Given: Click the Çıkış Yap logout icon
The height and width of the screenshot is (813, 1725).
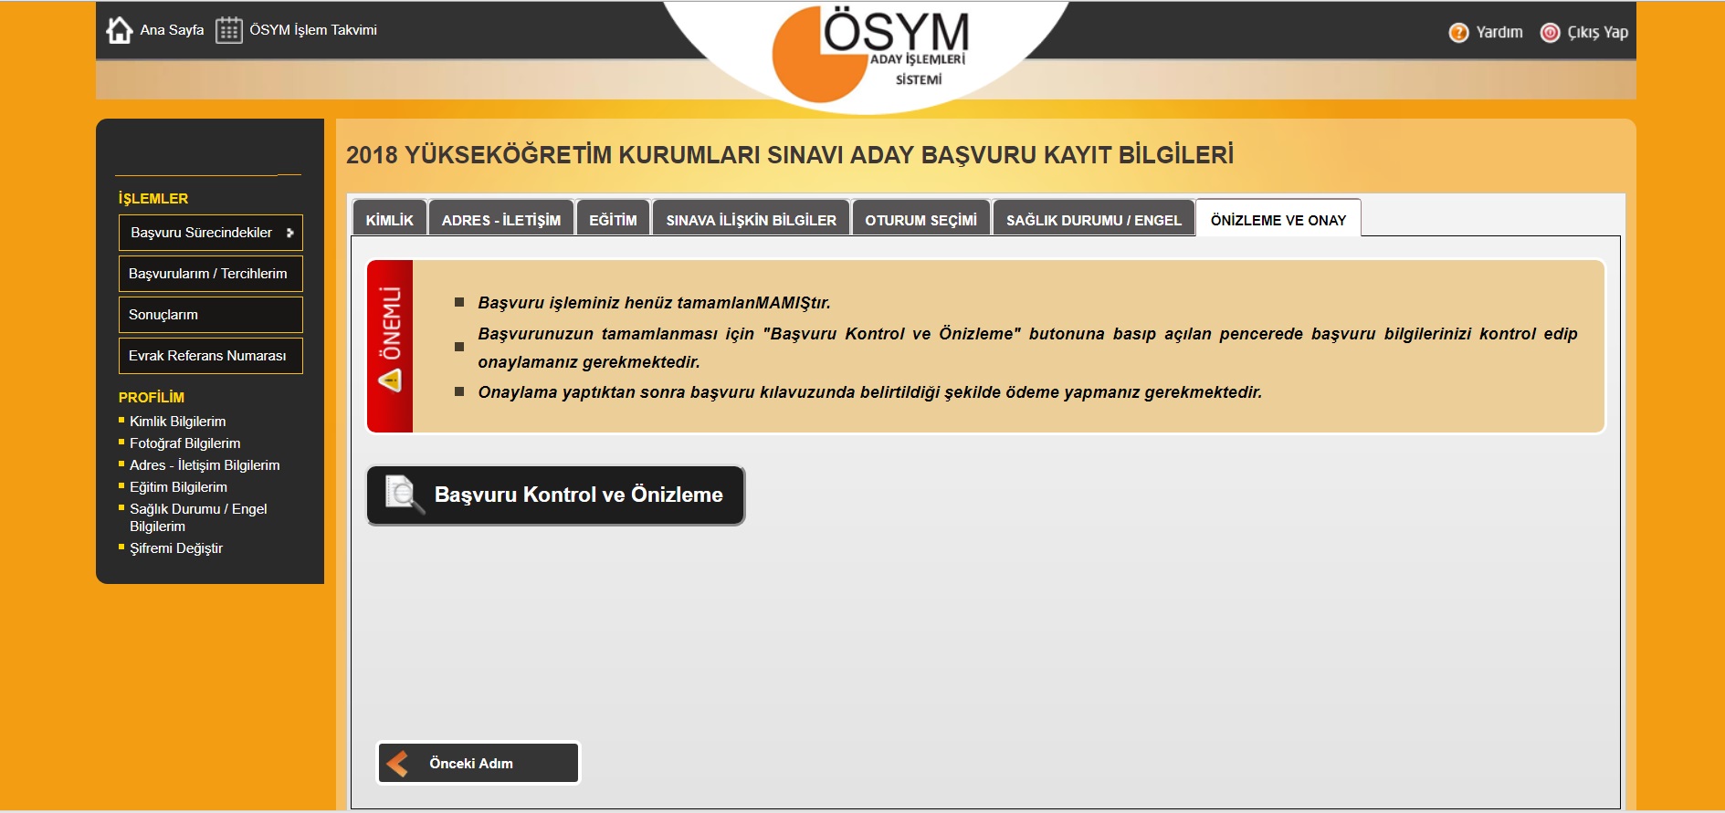Looking at the screenshot, I should [1550, 33].
